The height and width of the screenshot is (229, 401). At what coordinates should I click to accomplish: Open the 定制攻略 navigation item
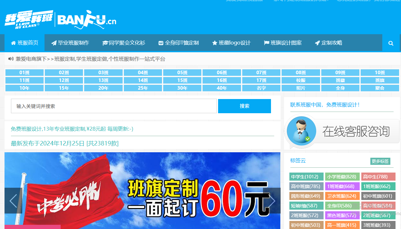pyautogui.click(x=328, y=43)
